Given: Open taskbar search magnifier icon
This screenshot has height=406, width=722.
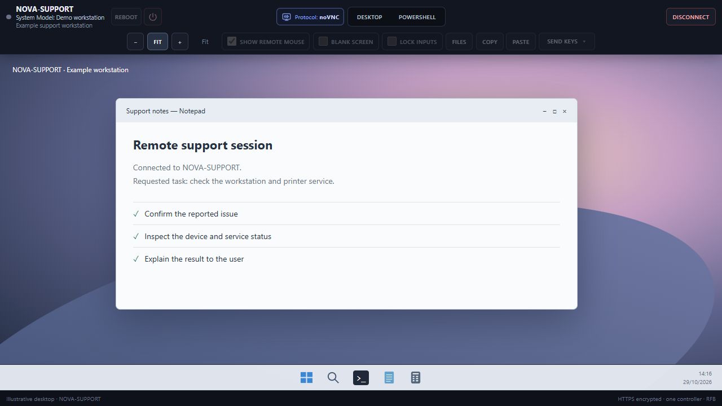Looking at the screenshot, I should click(x=333, y=378).
